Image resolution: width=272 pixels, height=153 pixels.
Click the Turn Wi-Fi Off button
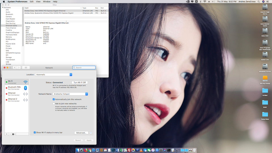pyautogui.click(x=80, y=82)
